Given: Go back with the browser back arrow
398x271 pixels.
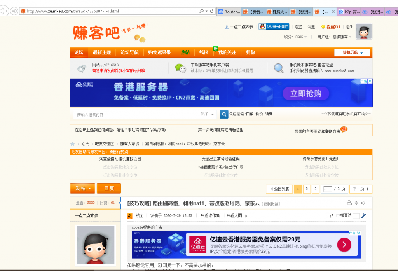Looking at the screenshot, I should (3, 11).
